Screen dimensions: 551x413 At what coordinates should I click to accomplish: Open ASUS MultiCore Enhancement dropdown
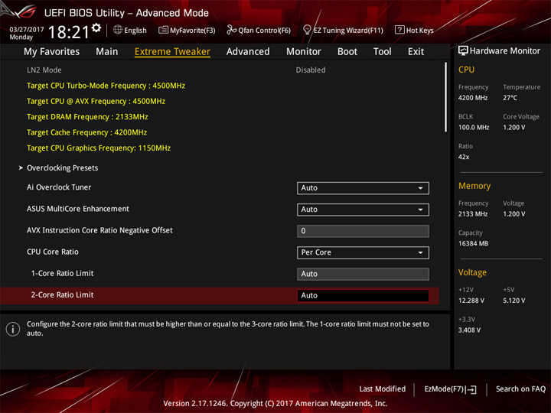point(363,210)
